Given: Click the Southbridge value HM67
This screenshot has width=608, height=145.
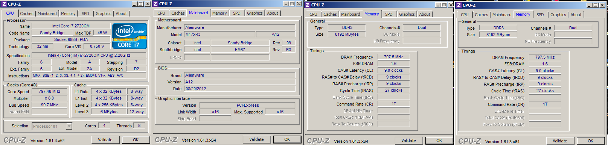Looking at the screenshot, I should 240,50.
